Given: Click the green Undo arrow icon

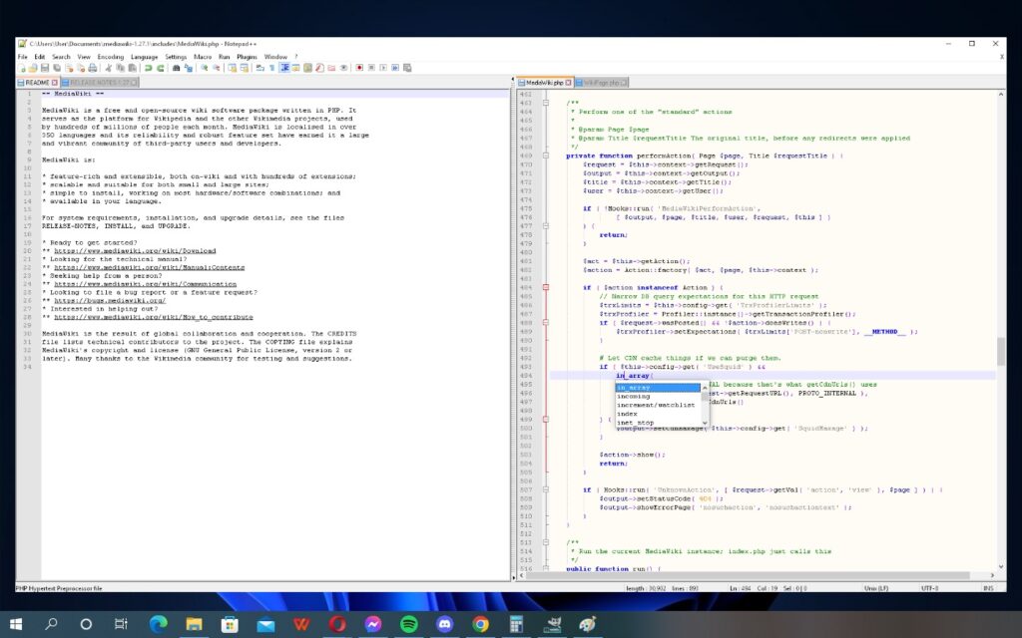Looking at the screenshot, I should coord(148,68).
